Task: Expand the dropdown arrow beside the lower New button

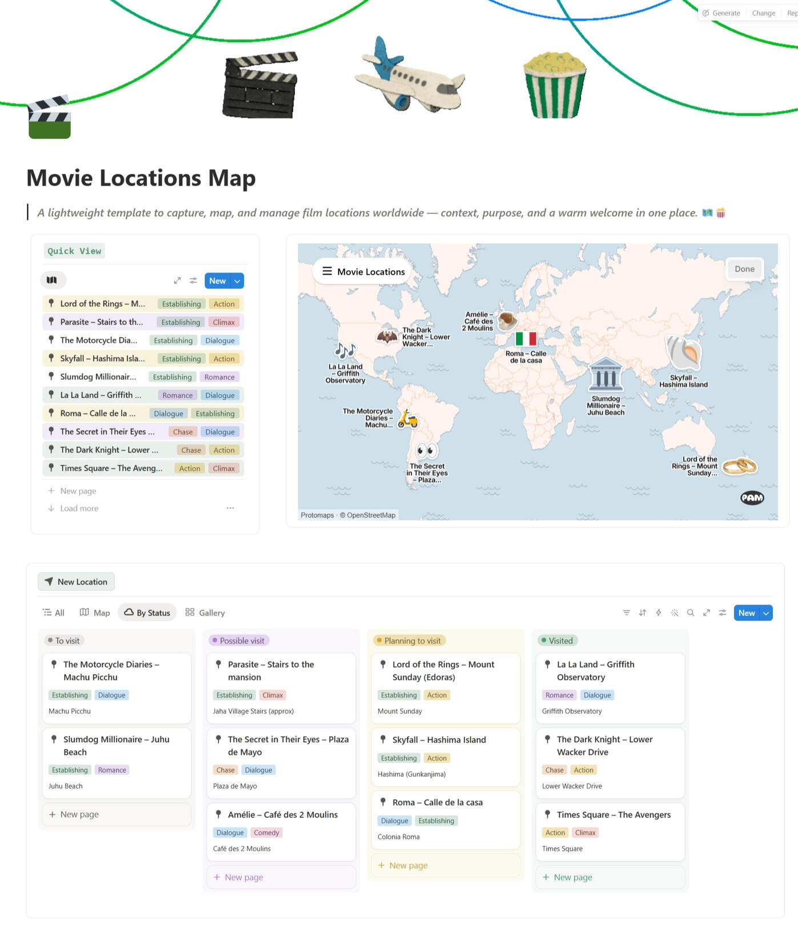Action: pyautogui.click(x=766, y=613)
